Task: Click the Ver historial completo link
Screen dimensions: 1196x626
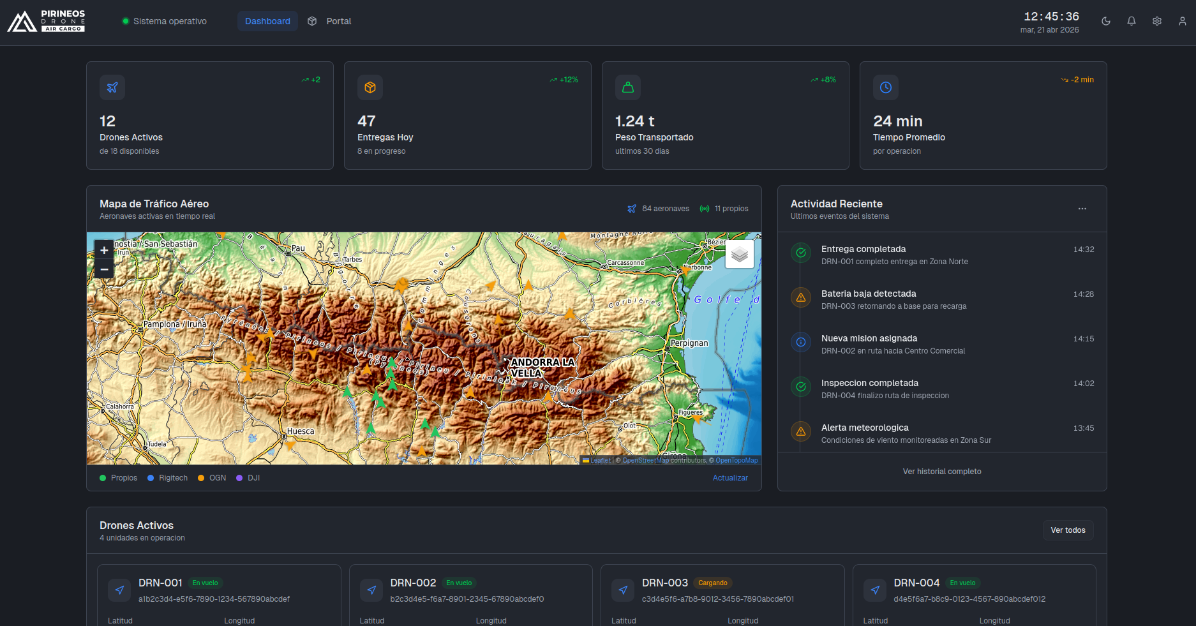Action: [942, 472]
